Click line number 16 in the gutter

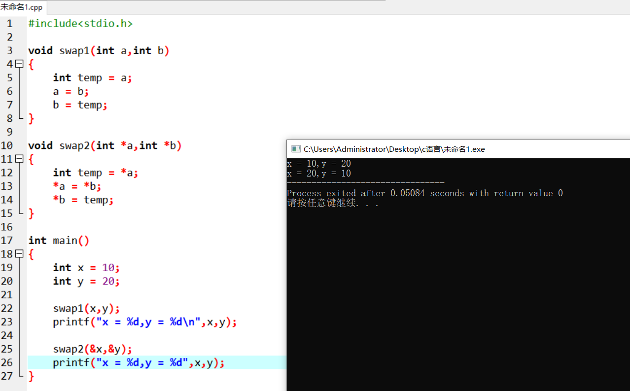coord(7,227)
